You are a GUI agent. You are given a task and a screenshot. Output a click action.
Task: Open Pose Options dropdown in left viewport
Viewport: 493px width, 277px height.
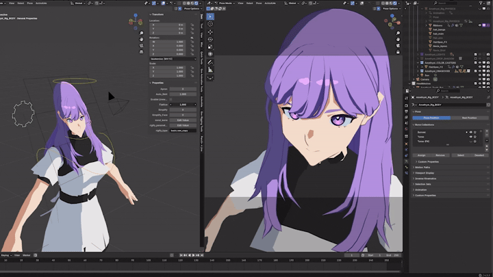192,9
